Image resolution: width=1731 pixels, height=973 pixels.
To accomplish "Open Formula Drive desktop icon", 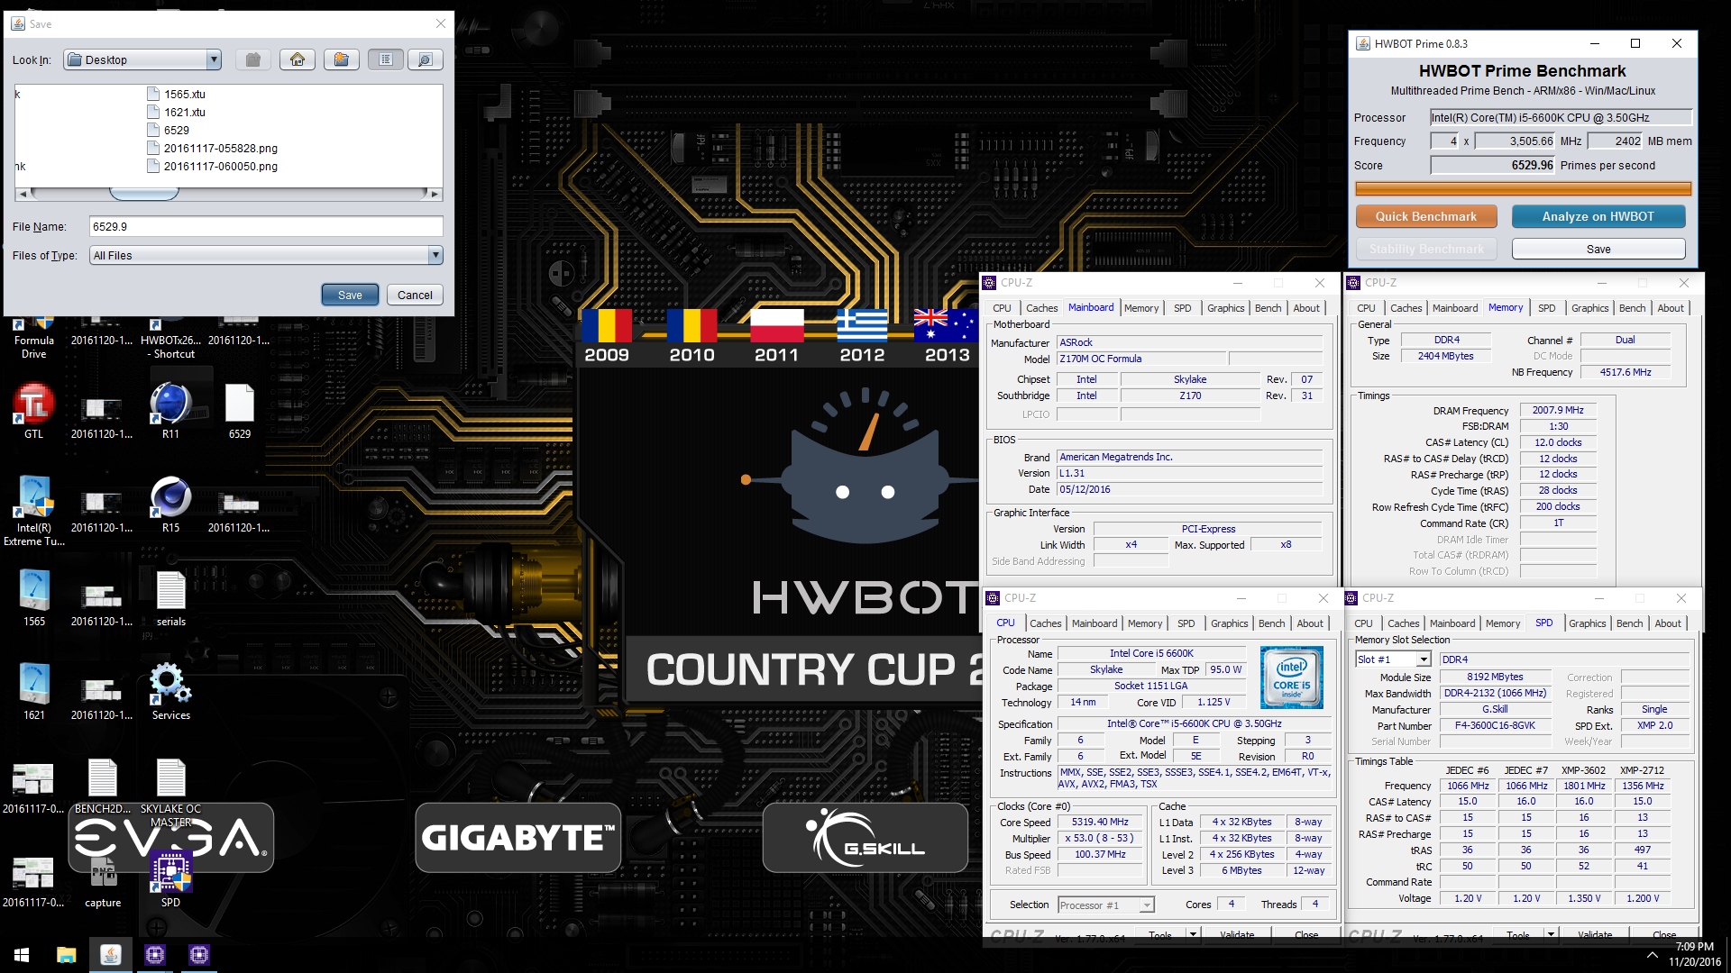I will click(34, 339).
